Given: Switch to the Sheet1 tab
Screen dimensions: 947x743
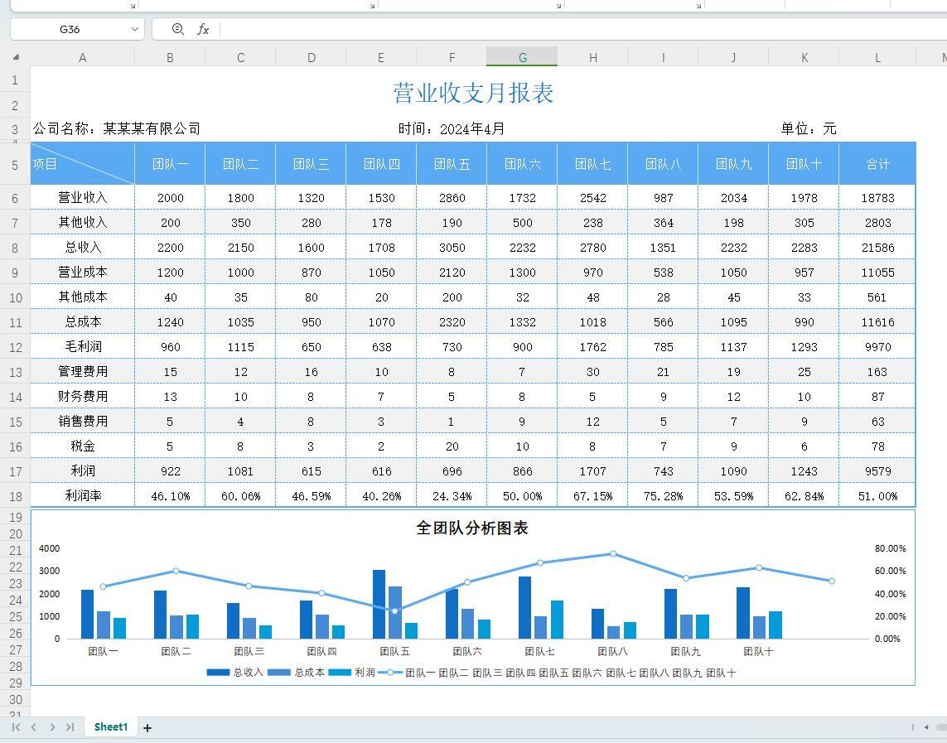Looking at the screenshot, I should pos(111,726).
